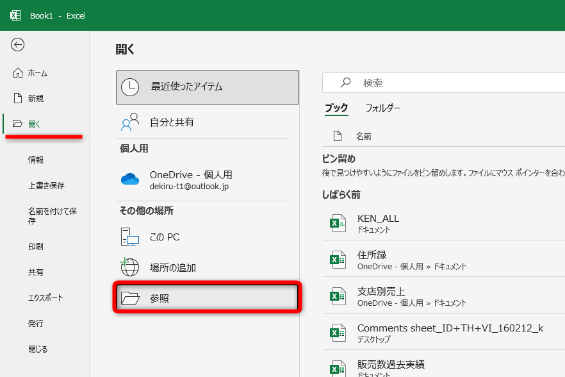This screenshot has height=377, width=565.
Task: Open Comments sheet_ID+TH+VI_160212_k file
Action: [444, 333]
